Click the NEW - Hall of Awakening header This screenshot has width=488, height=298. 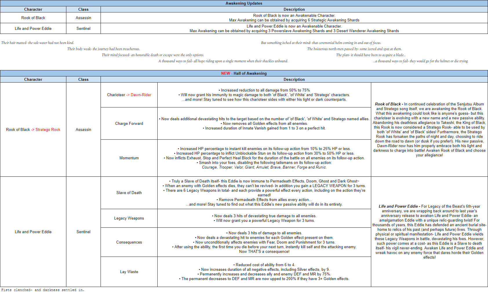(x=244, y=73)
